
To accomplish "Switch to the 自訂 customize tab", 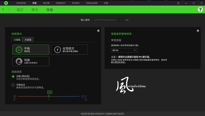I will click(20, 10).
